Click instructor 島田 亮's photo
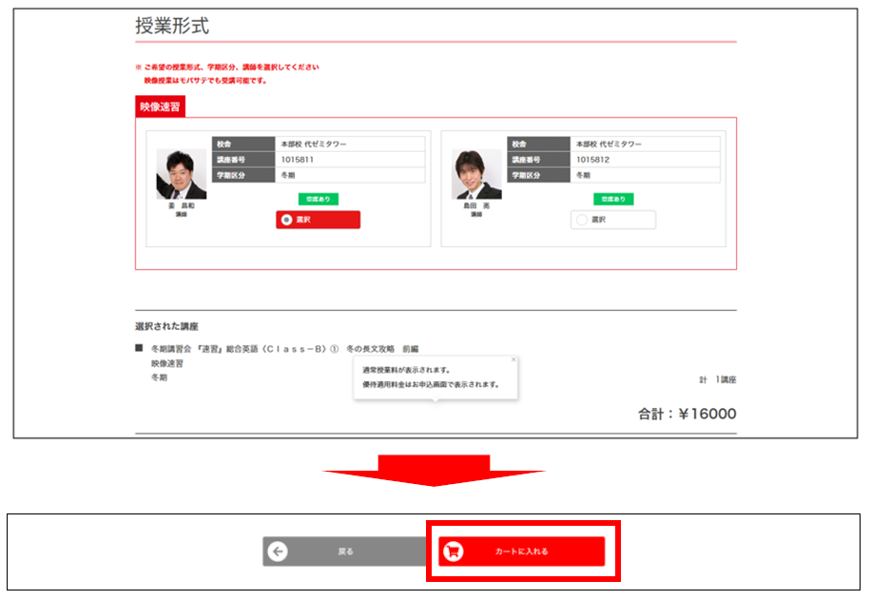The width and height of the screenshot is (871, 600). point(476,174)
